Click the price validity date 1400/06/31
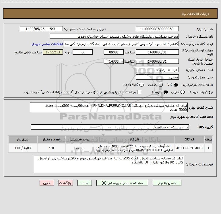Image resolution: width=221 pixels, height=214 pixels. point(157,61)
